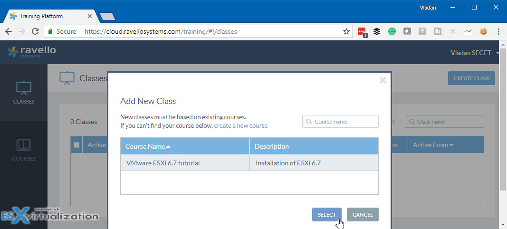Open a new browser tab
Viewport: 507px width, 229px height.
pos(107,17)
